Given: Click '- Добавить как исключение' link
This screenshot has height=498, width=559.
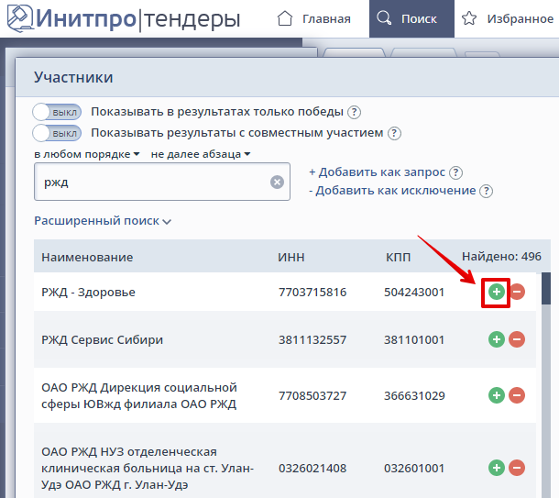Looking at the screenshot, I should tap(392, 191).
